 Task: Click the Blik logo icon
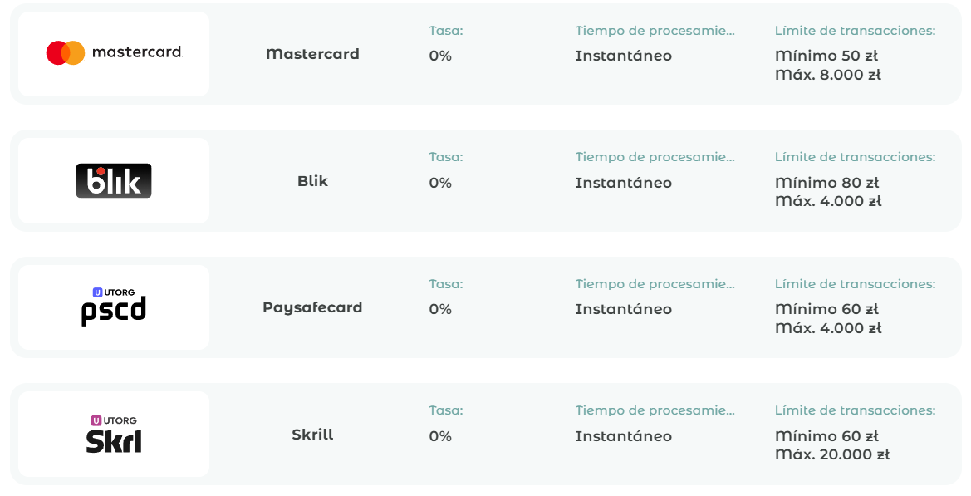(x=114, y=180)
